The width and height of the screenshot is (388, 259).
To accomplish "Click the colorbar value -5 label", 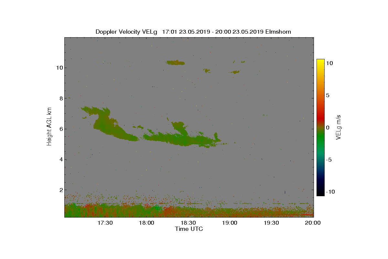I will click(329, 160).
